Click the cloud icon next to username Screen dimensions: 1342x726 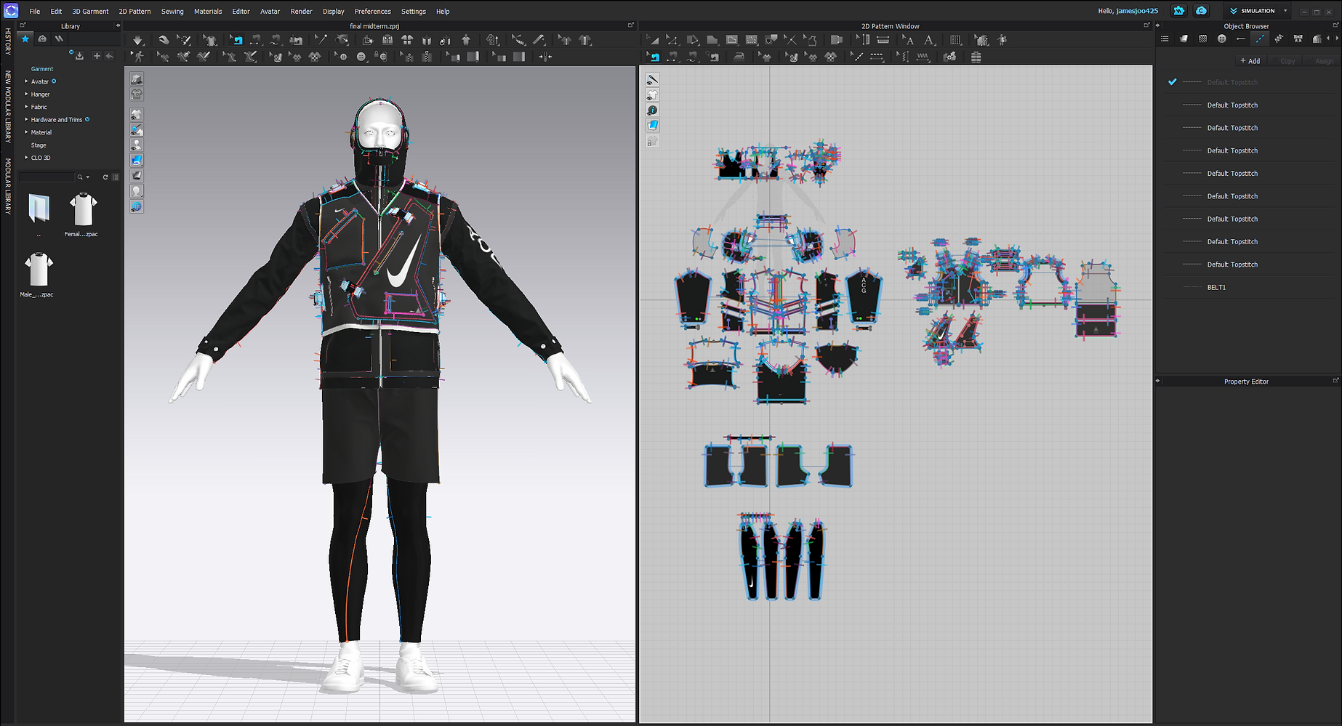pyautogui.click(x=1201, y=11)
